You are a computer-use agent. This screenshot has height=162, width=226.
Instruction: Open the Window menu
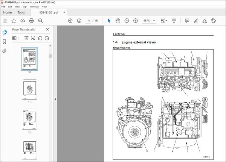34,7
